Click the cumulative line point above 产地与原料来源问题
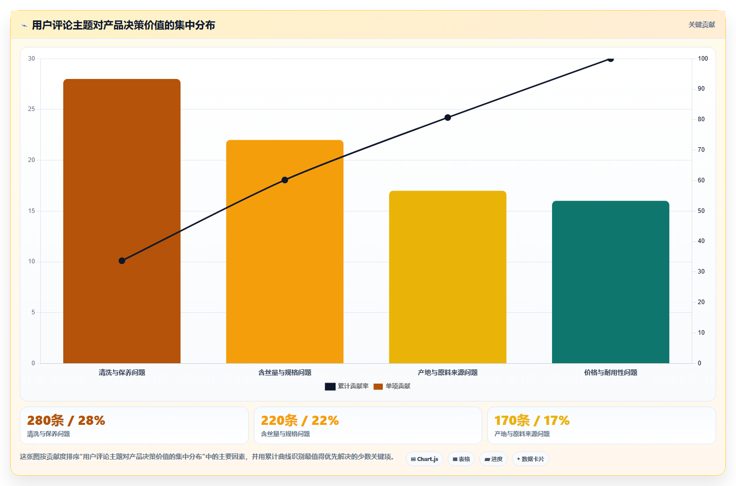Image resolution: width=736 pixels, height=486 pixels. (x=448, y=118)
